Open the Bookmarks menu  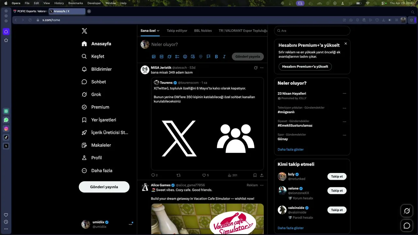pyautogui.click(x=75, y=3)
